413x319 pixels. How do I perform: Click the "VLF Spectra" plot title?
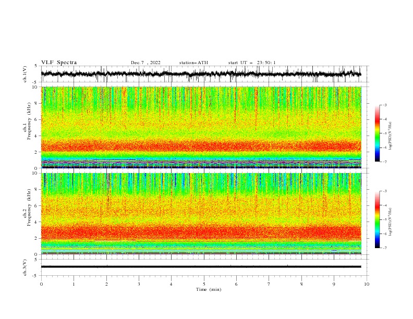pos(59,63)
